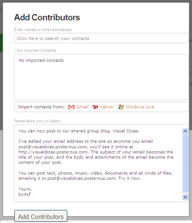Click 'Your Imported Contacts' label
This screenshot has height=223, width=192.
pos(35,50)
